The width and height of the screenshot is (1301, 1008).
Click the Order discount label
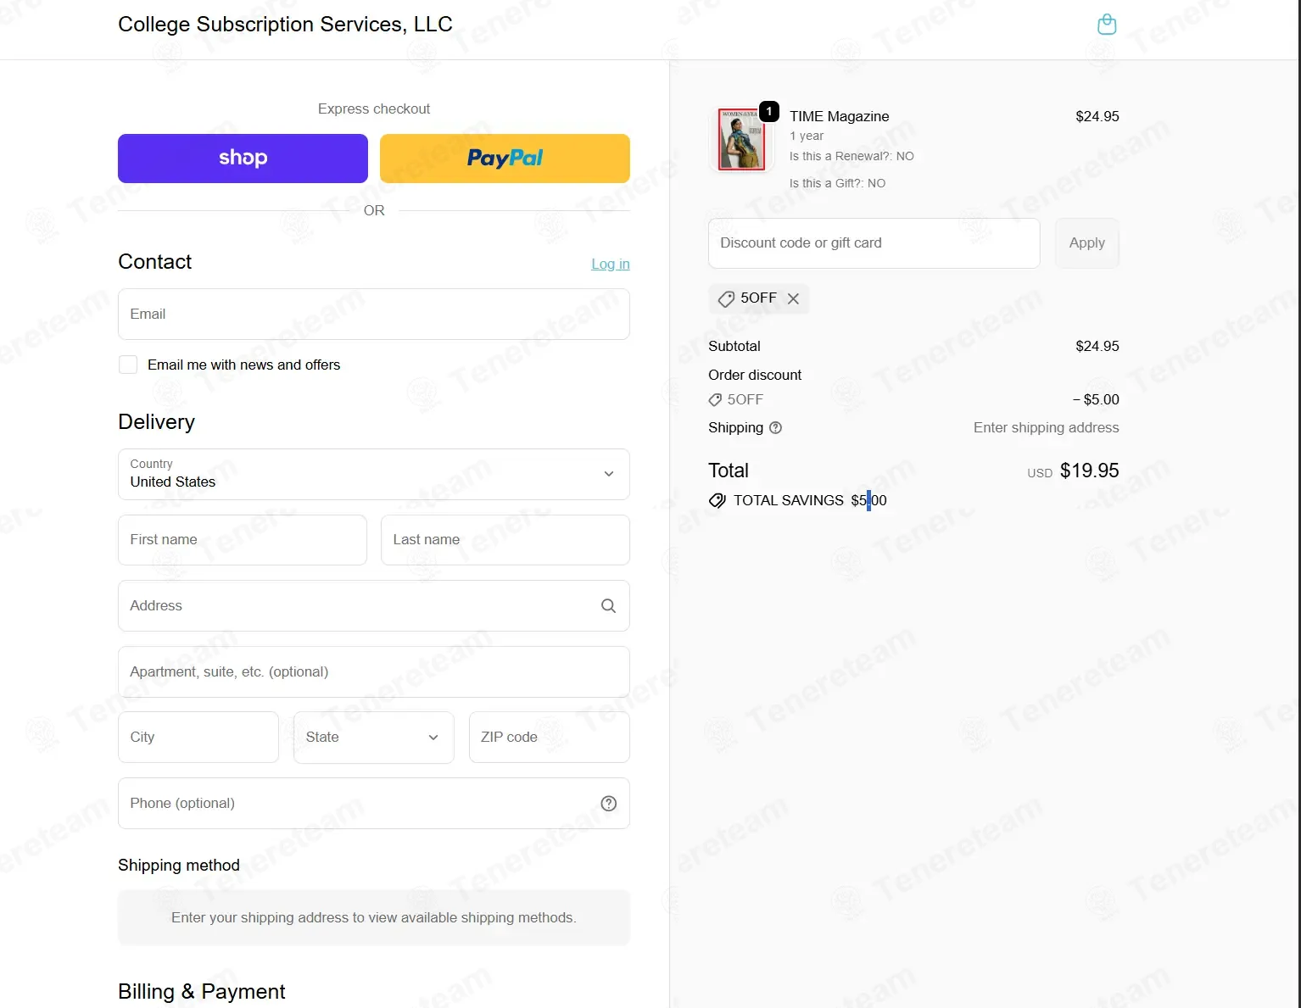point(755,375)
